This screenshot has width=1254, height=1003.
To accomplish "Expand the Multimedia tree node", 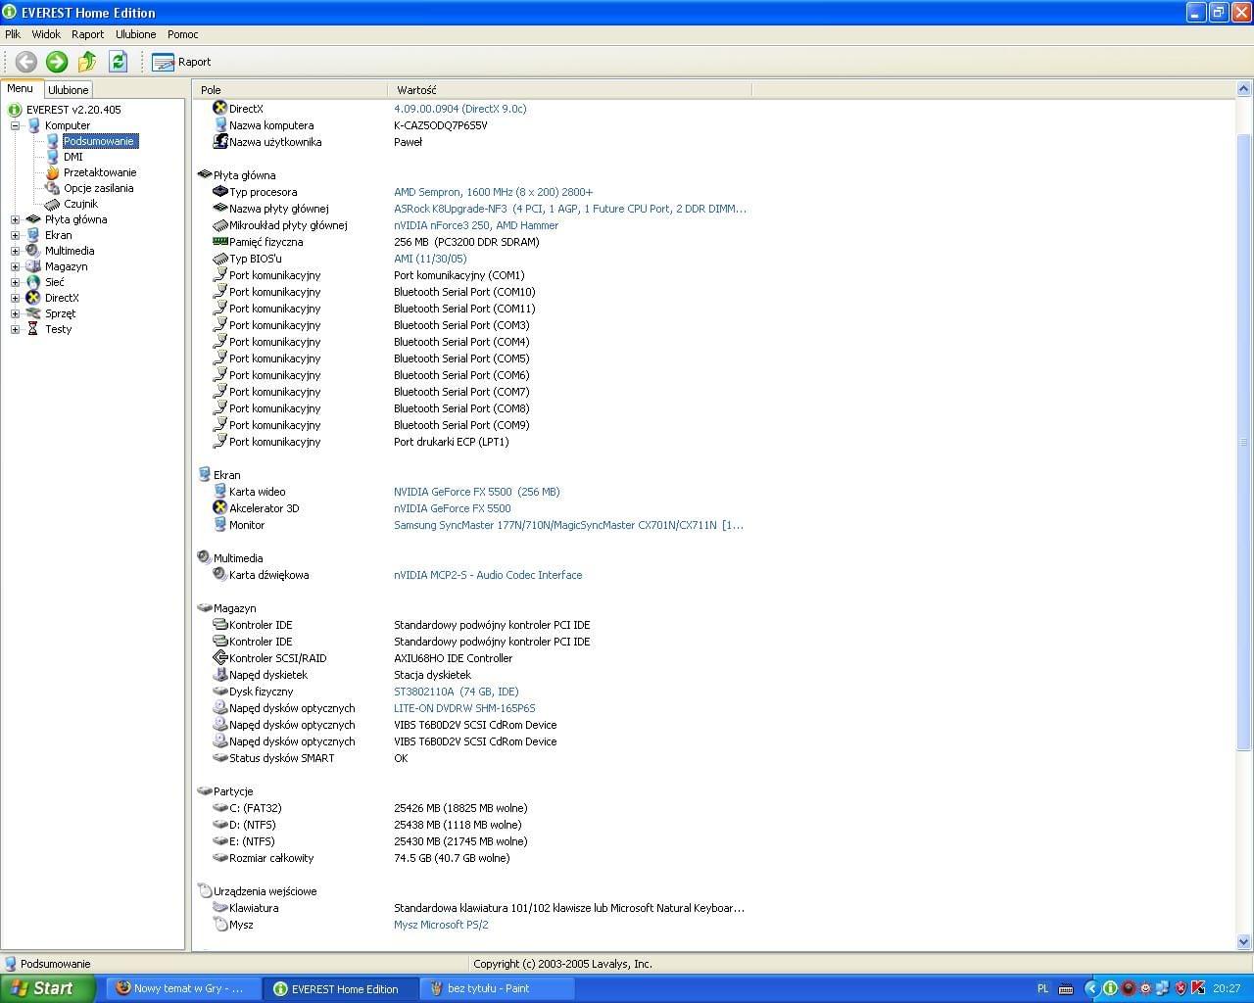I will point(15,251).
